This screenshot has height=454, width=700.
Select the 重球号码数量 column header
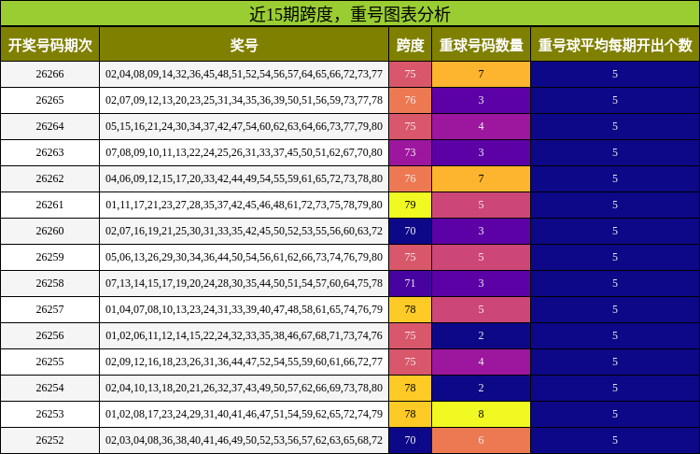tap(481, 45)
